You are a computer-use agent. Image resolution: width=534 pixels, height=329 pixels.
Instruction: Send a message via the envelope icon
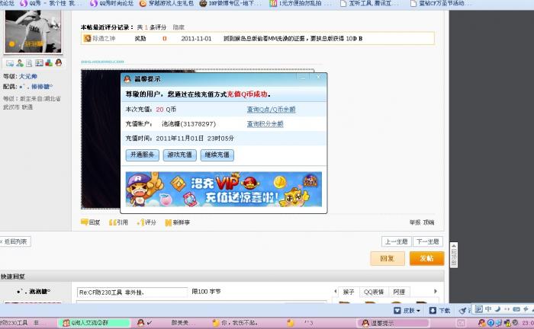pos(9,63)
